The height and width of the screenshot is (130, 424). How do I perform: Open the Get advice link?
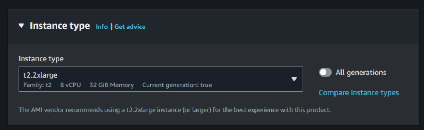click(130, 27)
